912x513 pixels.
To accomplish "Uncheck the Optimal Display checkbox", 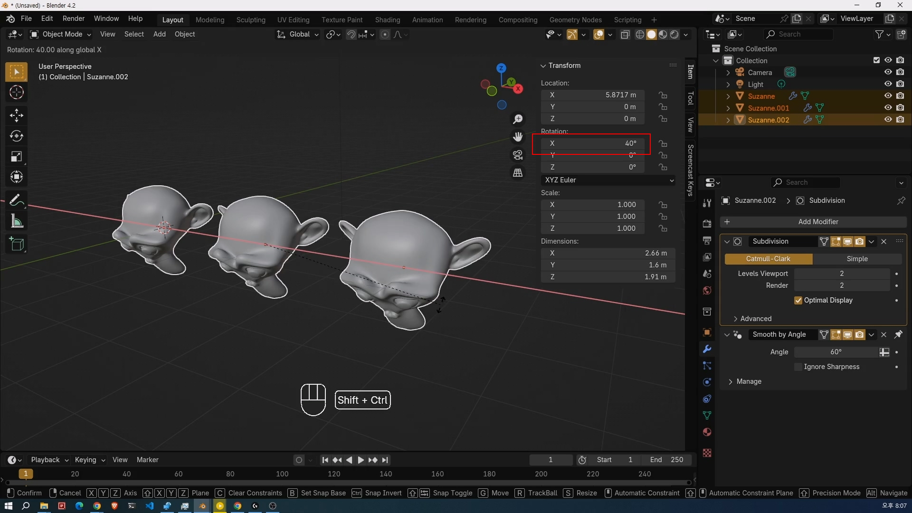I will [798, 300].
